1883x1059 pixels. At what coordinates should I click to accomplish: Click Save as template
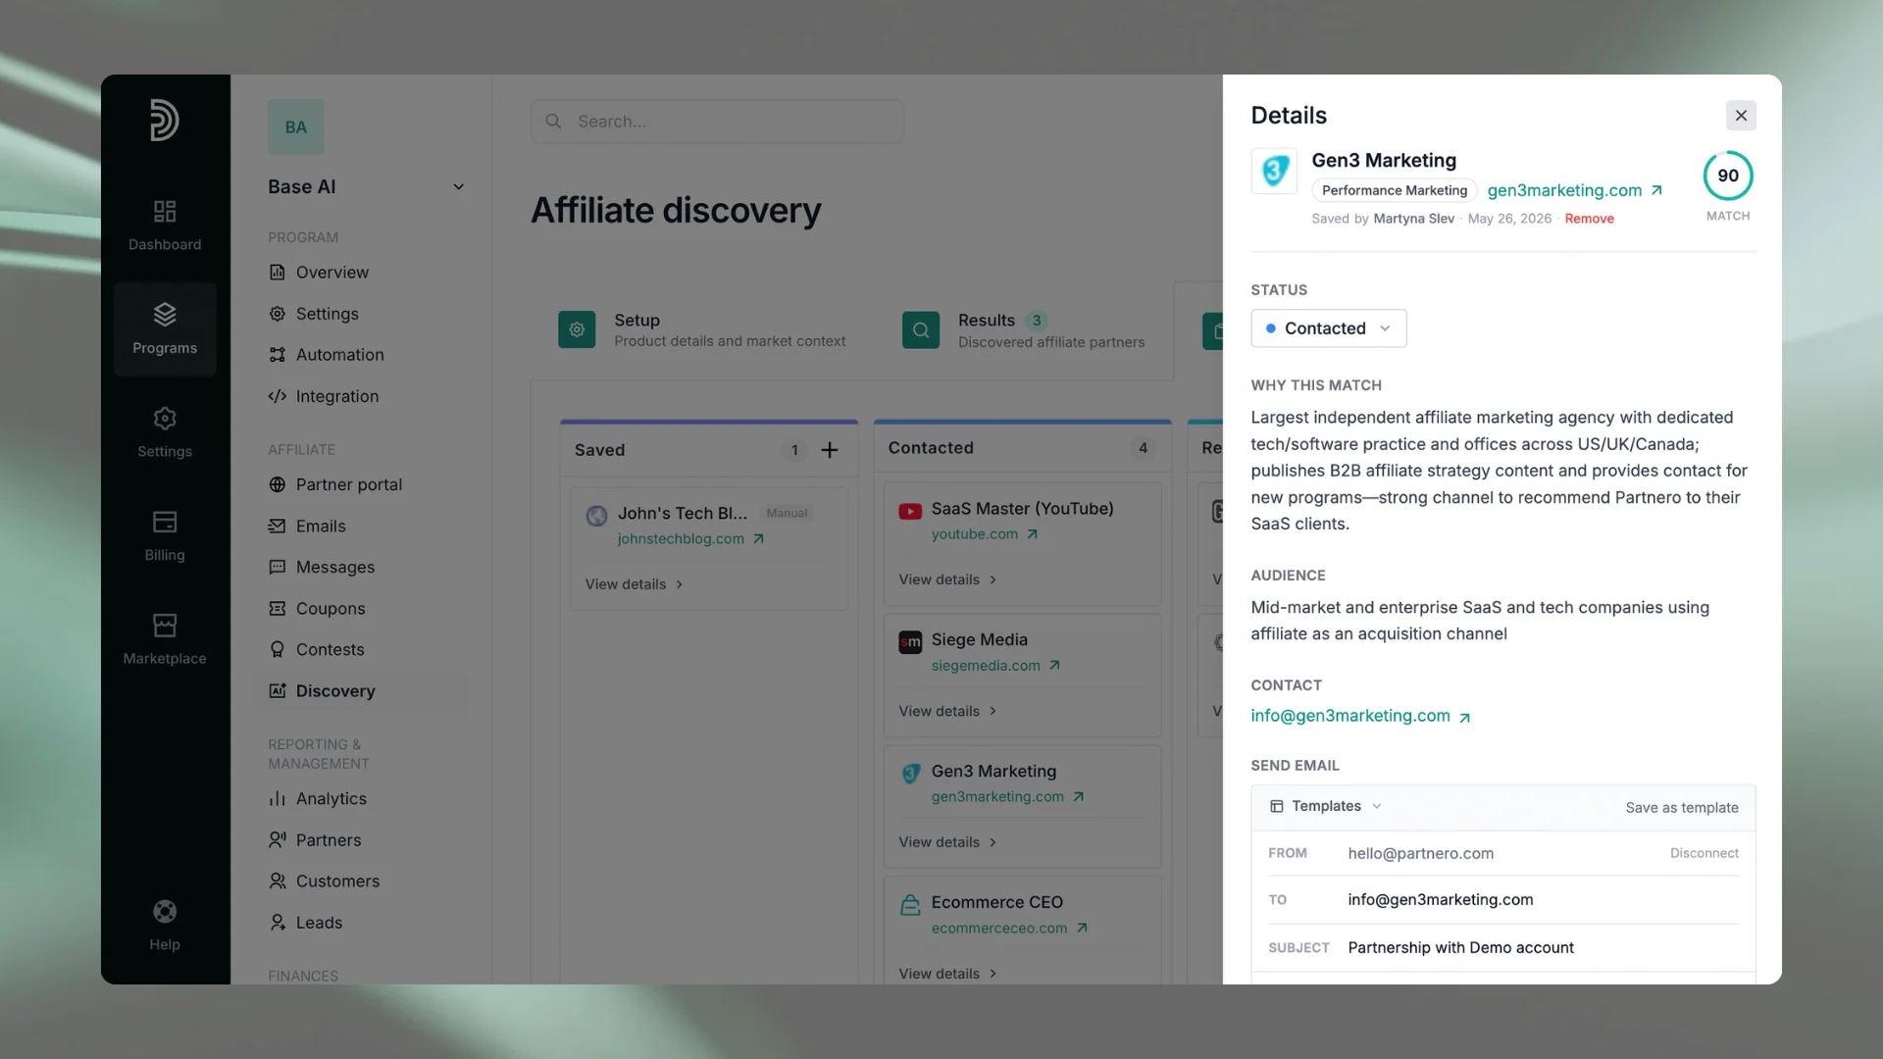click(x=1682, y=808)
